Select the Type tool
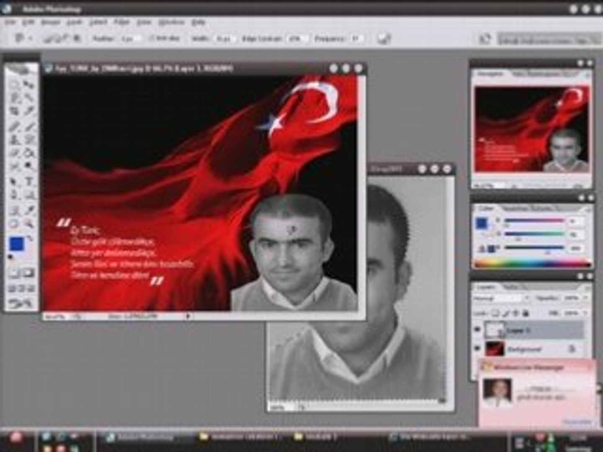This screenshot has width=603, height=452. point(28,181)
